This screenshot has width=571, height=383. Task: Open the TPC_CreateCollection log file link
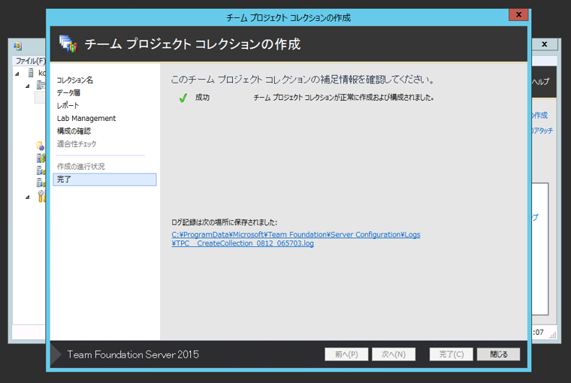coord(296,239)
